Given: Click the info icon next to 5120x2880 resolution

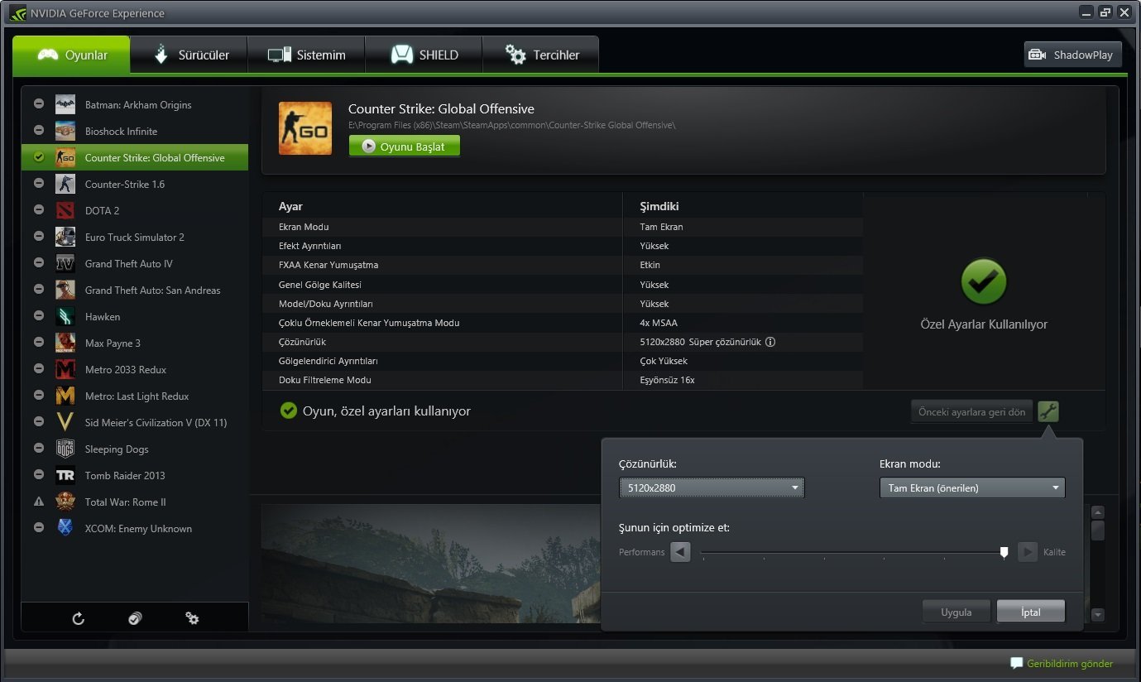Looking at the screenshot, I should 770,341.
